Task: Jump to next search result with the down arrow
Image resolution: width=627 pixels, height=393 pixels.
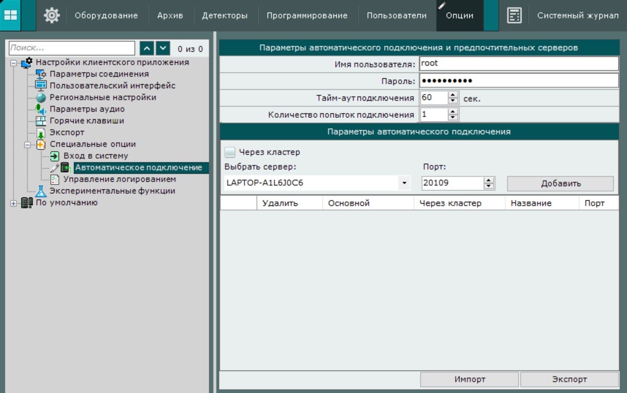Action: click(163, 48)
